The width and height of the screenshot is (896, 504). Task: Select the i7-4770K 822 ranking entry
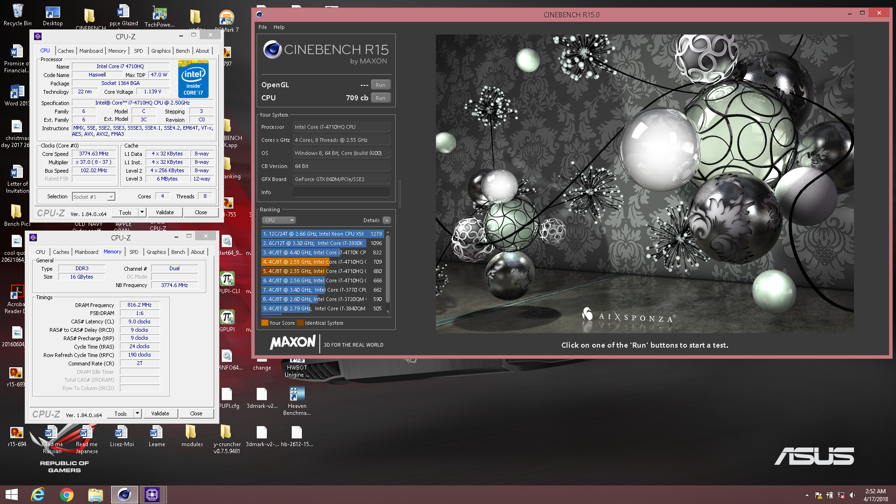pos(322,252)
